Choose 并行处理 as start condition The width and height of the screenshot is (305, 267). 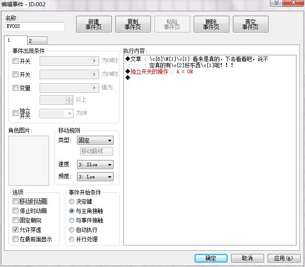click(72, 239)
